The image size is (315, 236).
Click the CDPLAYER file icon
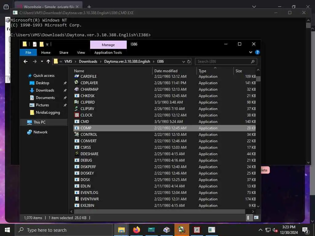click(x=77, y=82)
